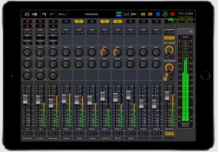Click the return-to-start marker icon
Image resolution: width=218 pixels, height=152 pixels.
click(x=134, y=14)
